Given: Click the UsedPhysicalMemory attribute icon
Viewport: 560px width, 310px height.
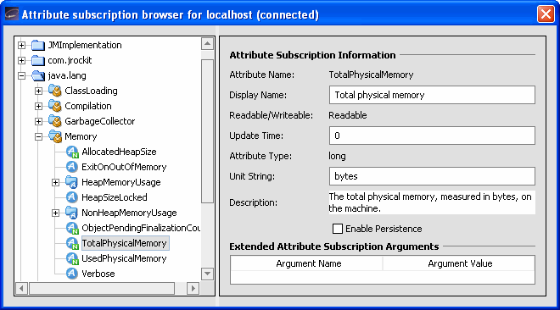Looking at the screenshot, I should pyautogui.click(x=72, y=258).
